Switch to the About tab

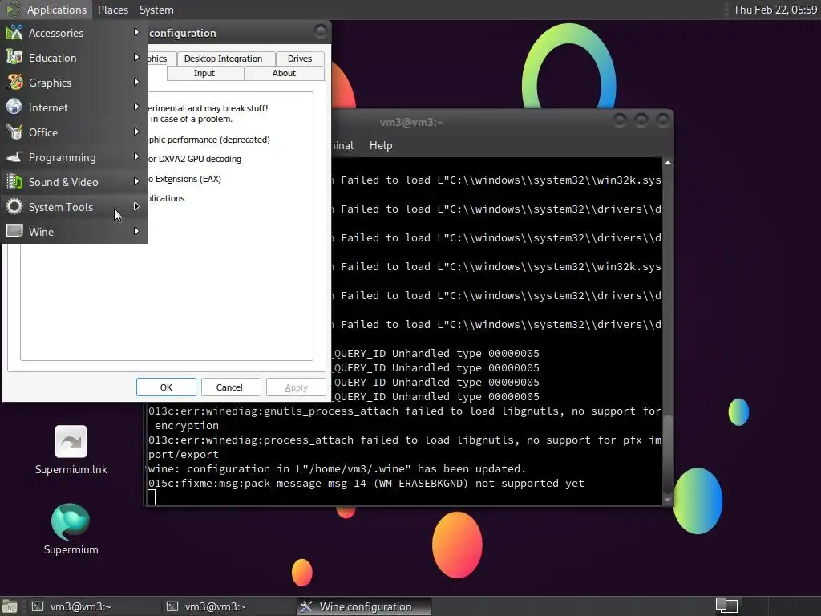284,73
